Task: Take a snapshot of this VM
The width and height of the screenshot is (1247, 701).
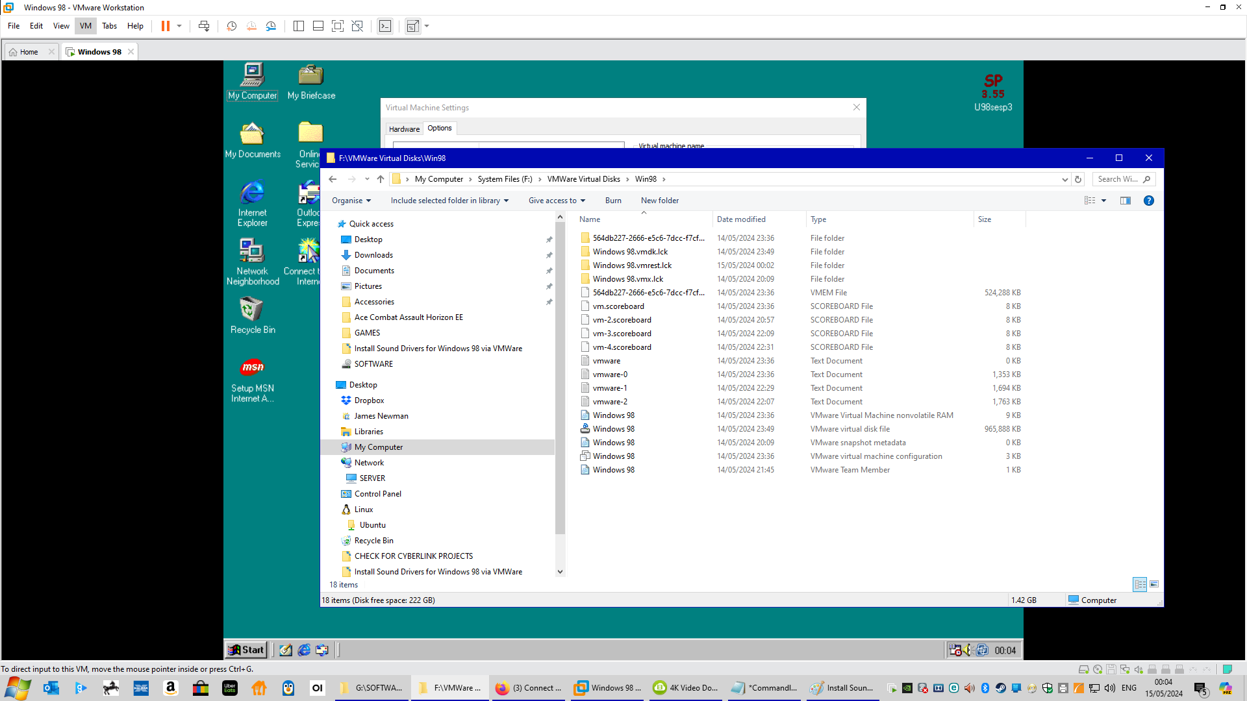Action: tap(231, 26)
